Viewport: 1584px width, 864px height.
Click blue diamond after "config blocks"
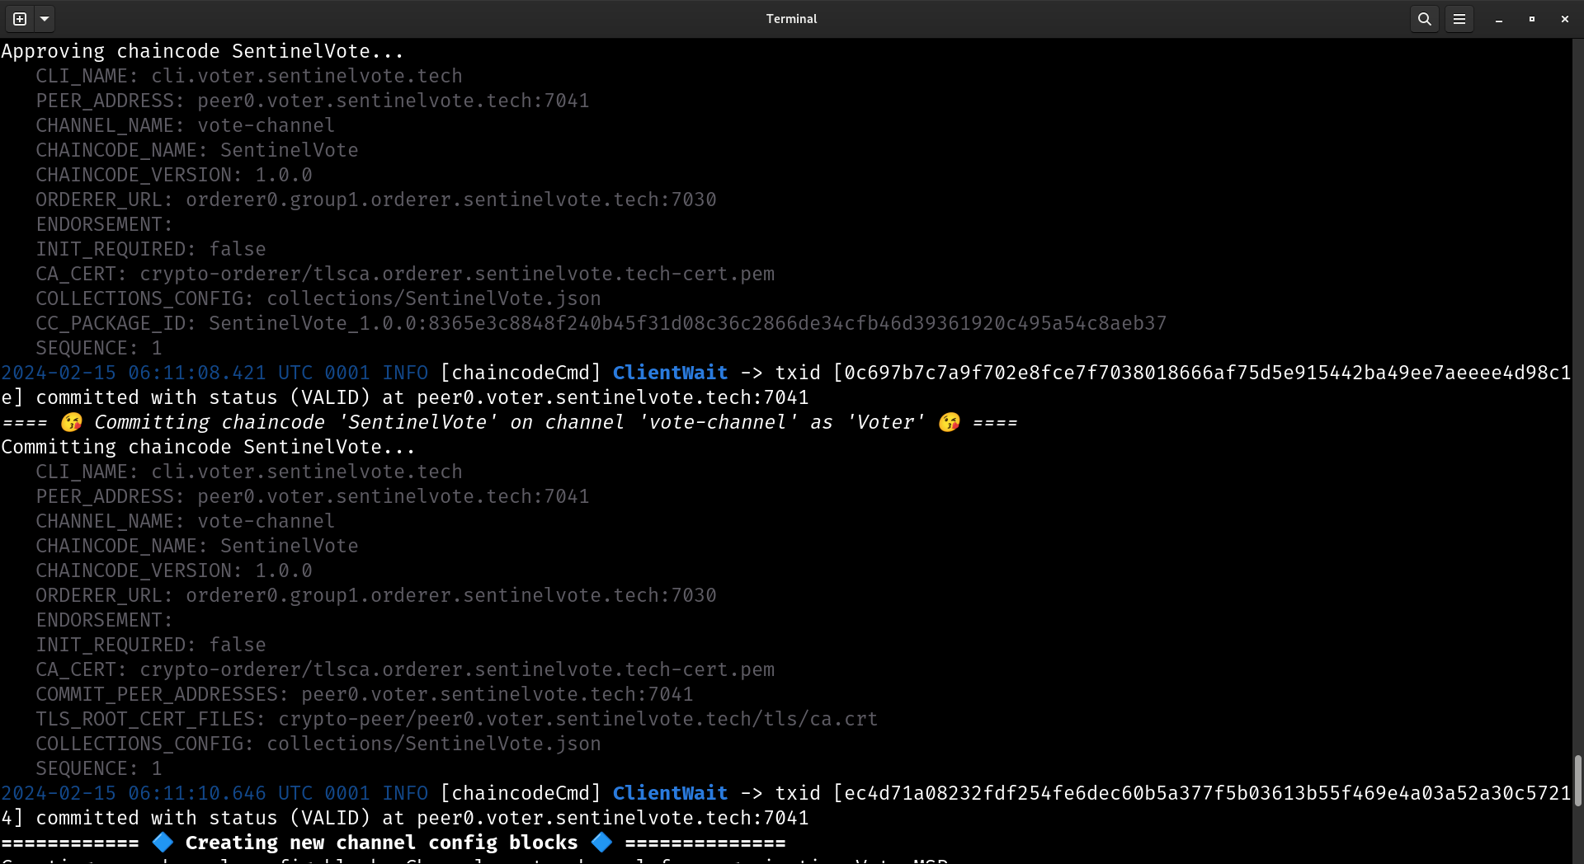[x=601, y=843]
